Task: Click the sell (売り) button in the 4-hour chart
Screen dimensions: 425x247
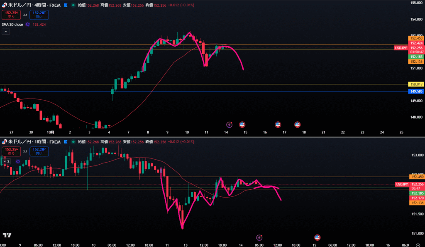Action: (x=9, y=15)
